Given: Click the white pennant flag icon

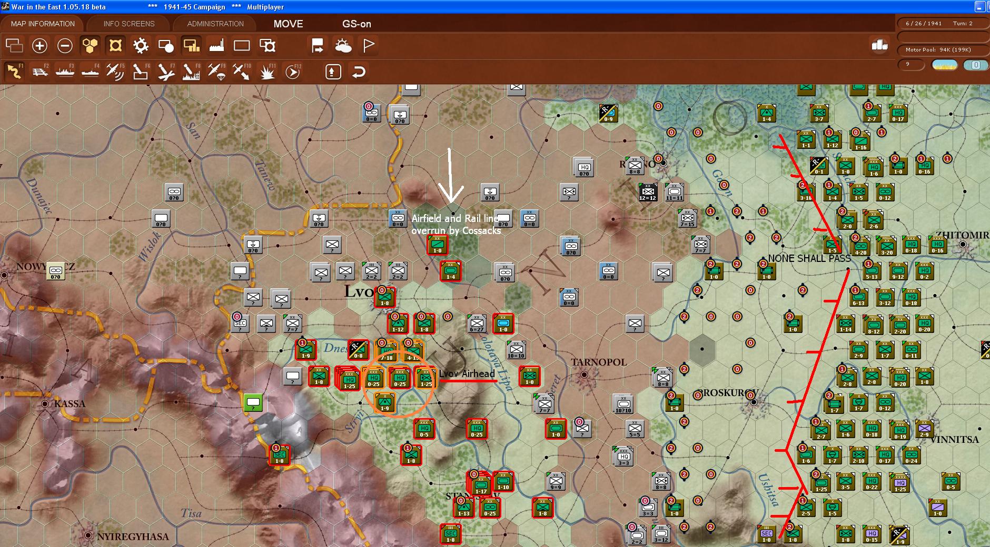Looking at the screenshot, I should coord(369,46).
